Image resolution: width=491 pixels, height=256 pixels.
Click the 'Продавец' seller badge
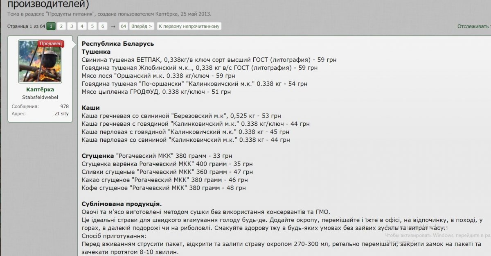tap(51, 43)
